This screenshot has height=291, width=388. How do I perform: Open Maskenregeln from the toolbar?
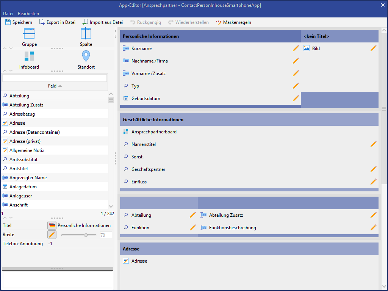(x=233, y=22)
